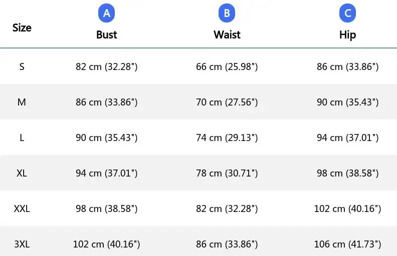Click the 82 cm (32.28") bust value for S
397x256 pixels.
107,66
